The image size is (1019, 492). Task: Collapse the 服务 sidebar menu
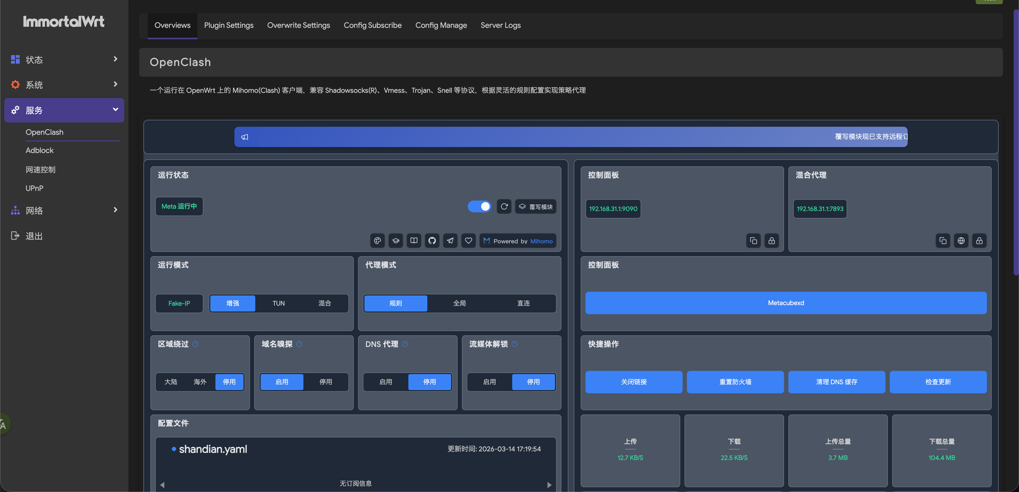tap(64, 110)
